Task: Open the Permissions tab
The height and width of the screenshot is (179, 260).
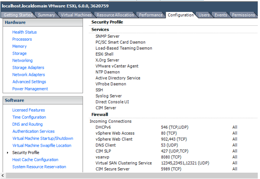Action: (x=243, y=15)
